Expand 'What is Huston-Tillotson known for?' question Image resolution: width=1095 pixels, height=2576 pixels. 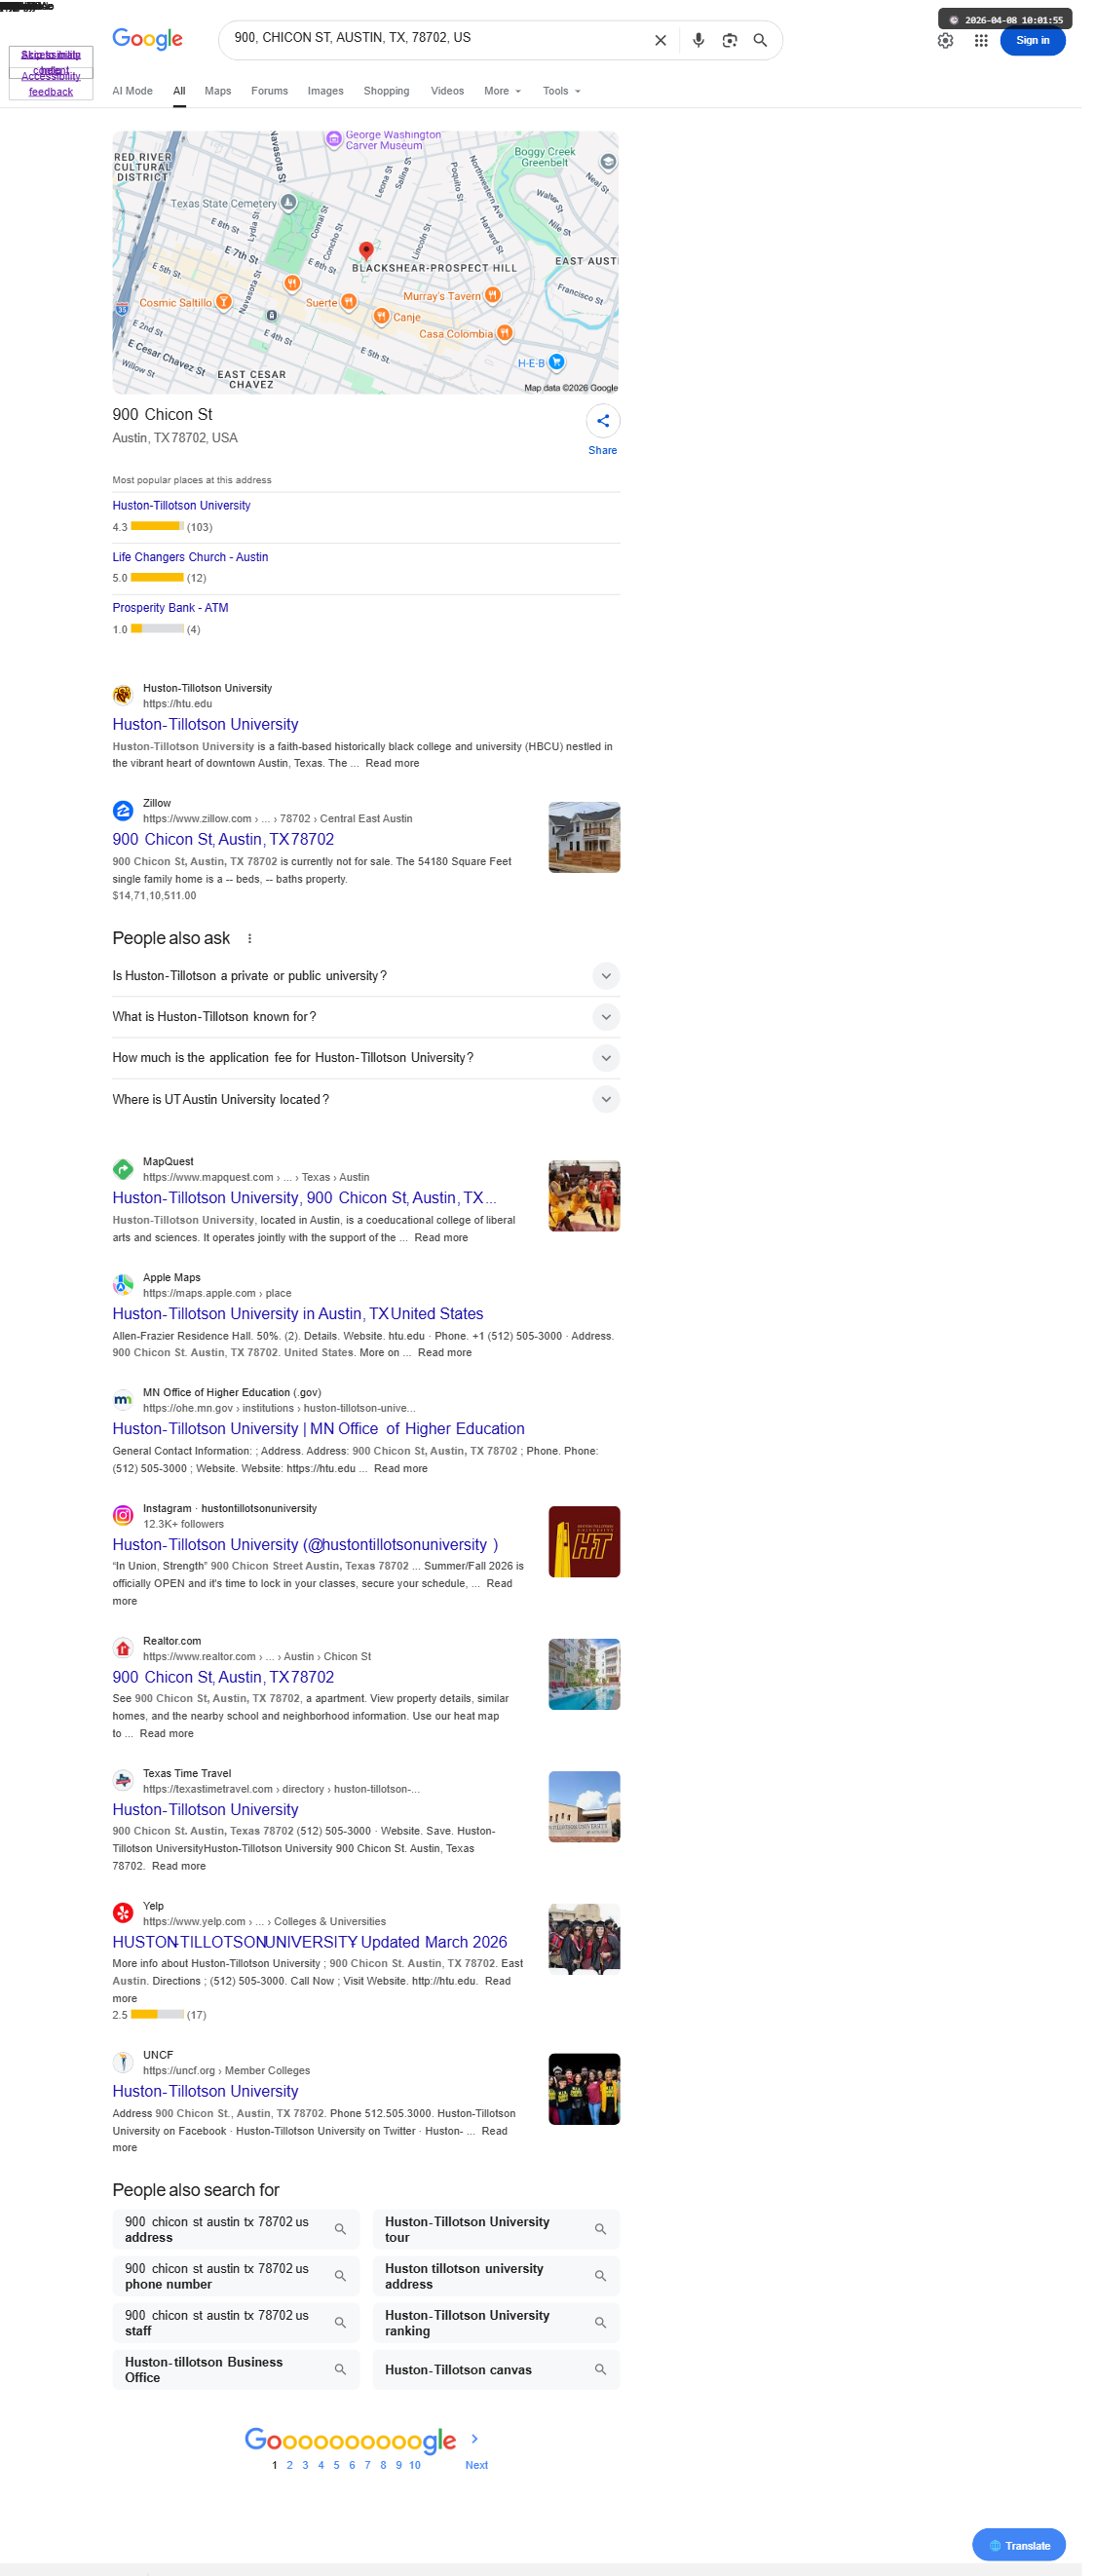[366, 1017]
